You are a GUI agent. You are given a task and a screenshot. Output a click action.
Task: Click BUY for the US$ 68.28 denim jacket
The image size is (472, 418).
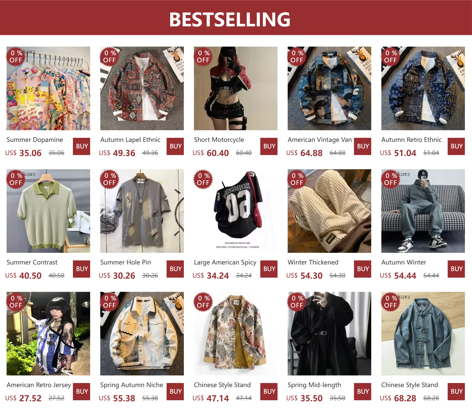pyautogui.click(x=456, y=392)
